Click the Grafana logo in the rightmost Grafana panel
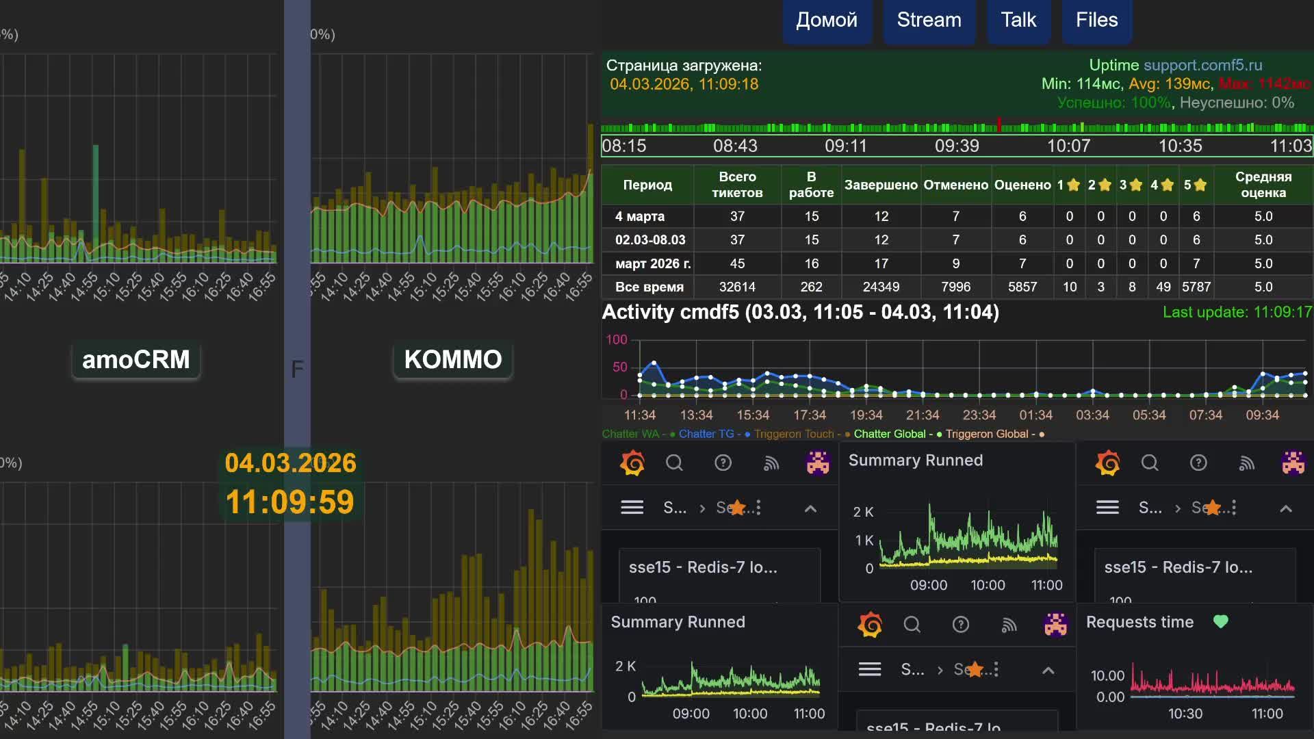The width and height of the screenshot is (1314, 739). (1107, 463)
